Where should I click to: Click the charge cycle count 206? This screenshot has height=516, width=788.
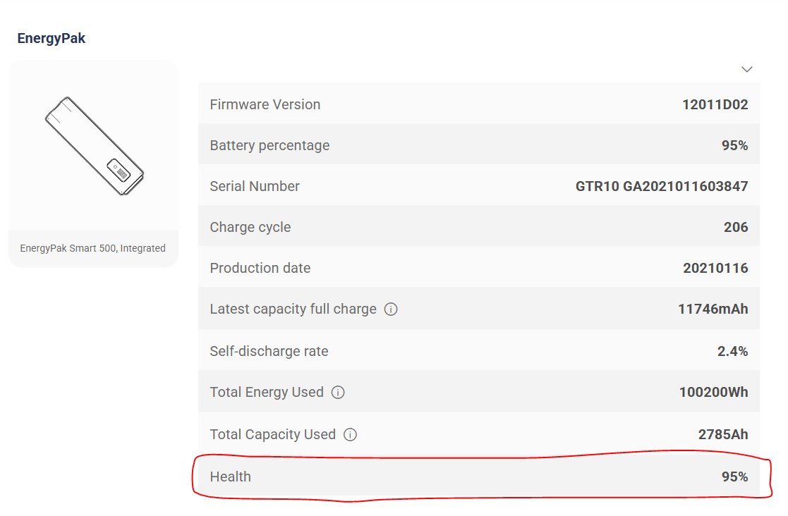(736, 227)
